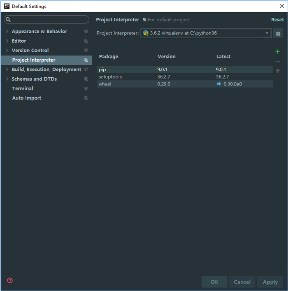Select the wheel package row

(185, 84)
